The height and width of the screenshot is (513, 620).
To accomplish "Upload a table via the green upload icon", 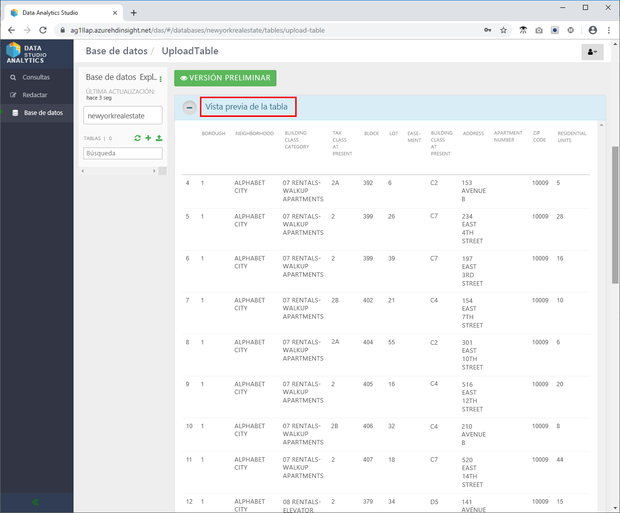I will (x=158, y=138).
